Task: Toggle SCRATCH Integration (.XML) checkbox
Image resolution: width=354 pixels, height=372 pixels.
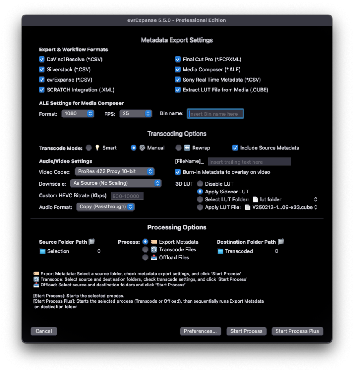Action: pyautogui.click(x=42, y=90)
